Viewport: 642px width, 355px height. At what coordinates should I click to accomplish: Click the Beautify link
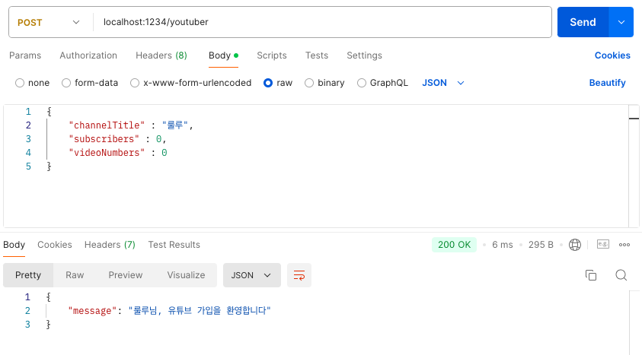pos(607,83)
